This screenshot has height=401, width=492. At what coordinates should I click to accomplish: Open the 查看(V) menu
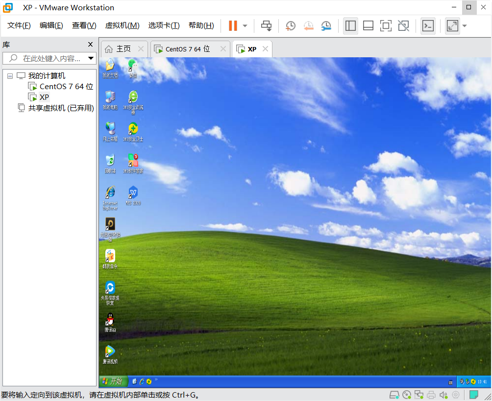tap(84, 25)
